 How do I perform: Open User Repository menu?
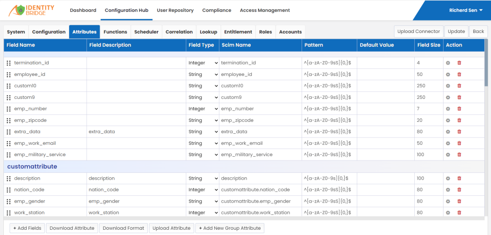[175, 11]
